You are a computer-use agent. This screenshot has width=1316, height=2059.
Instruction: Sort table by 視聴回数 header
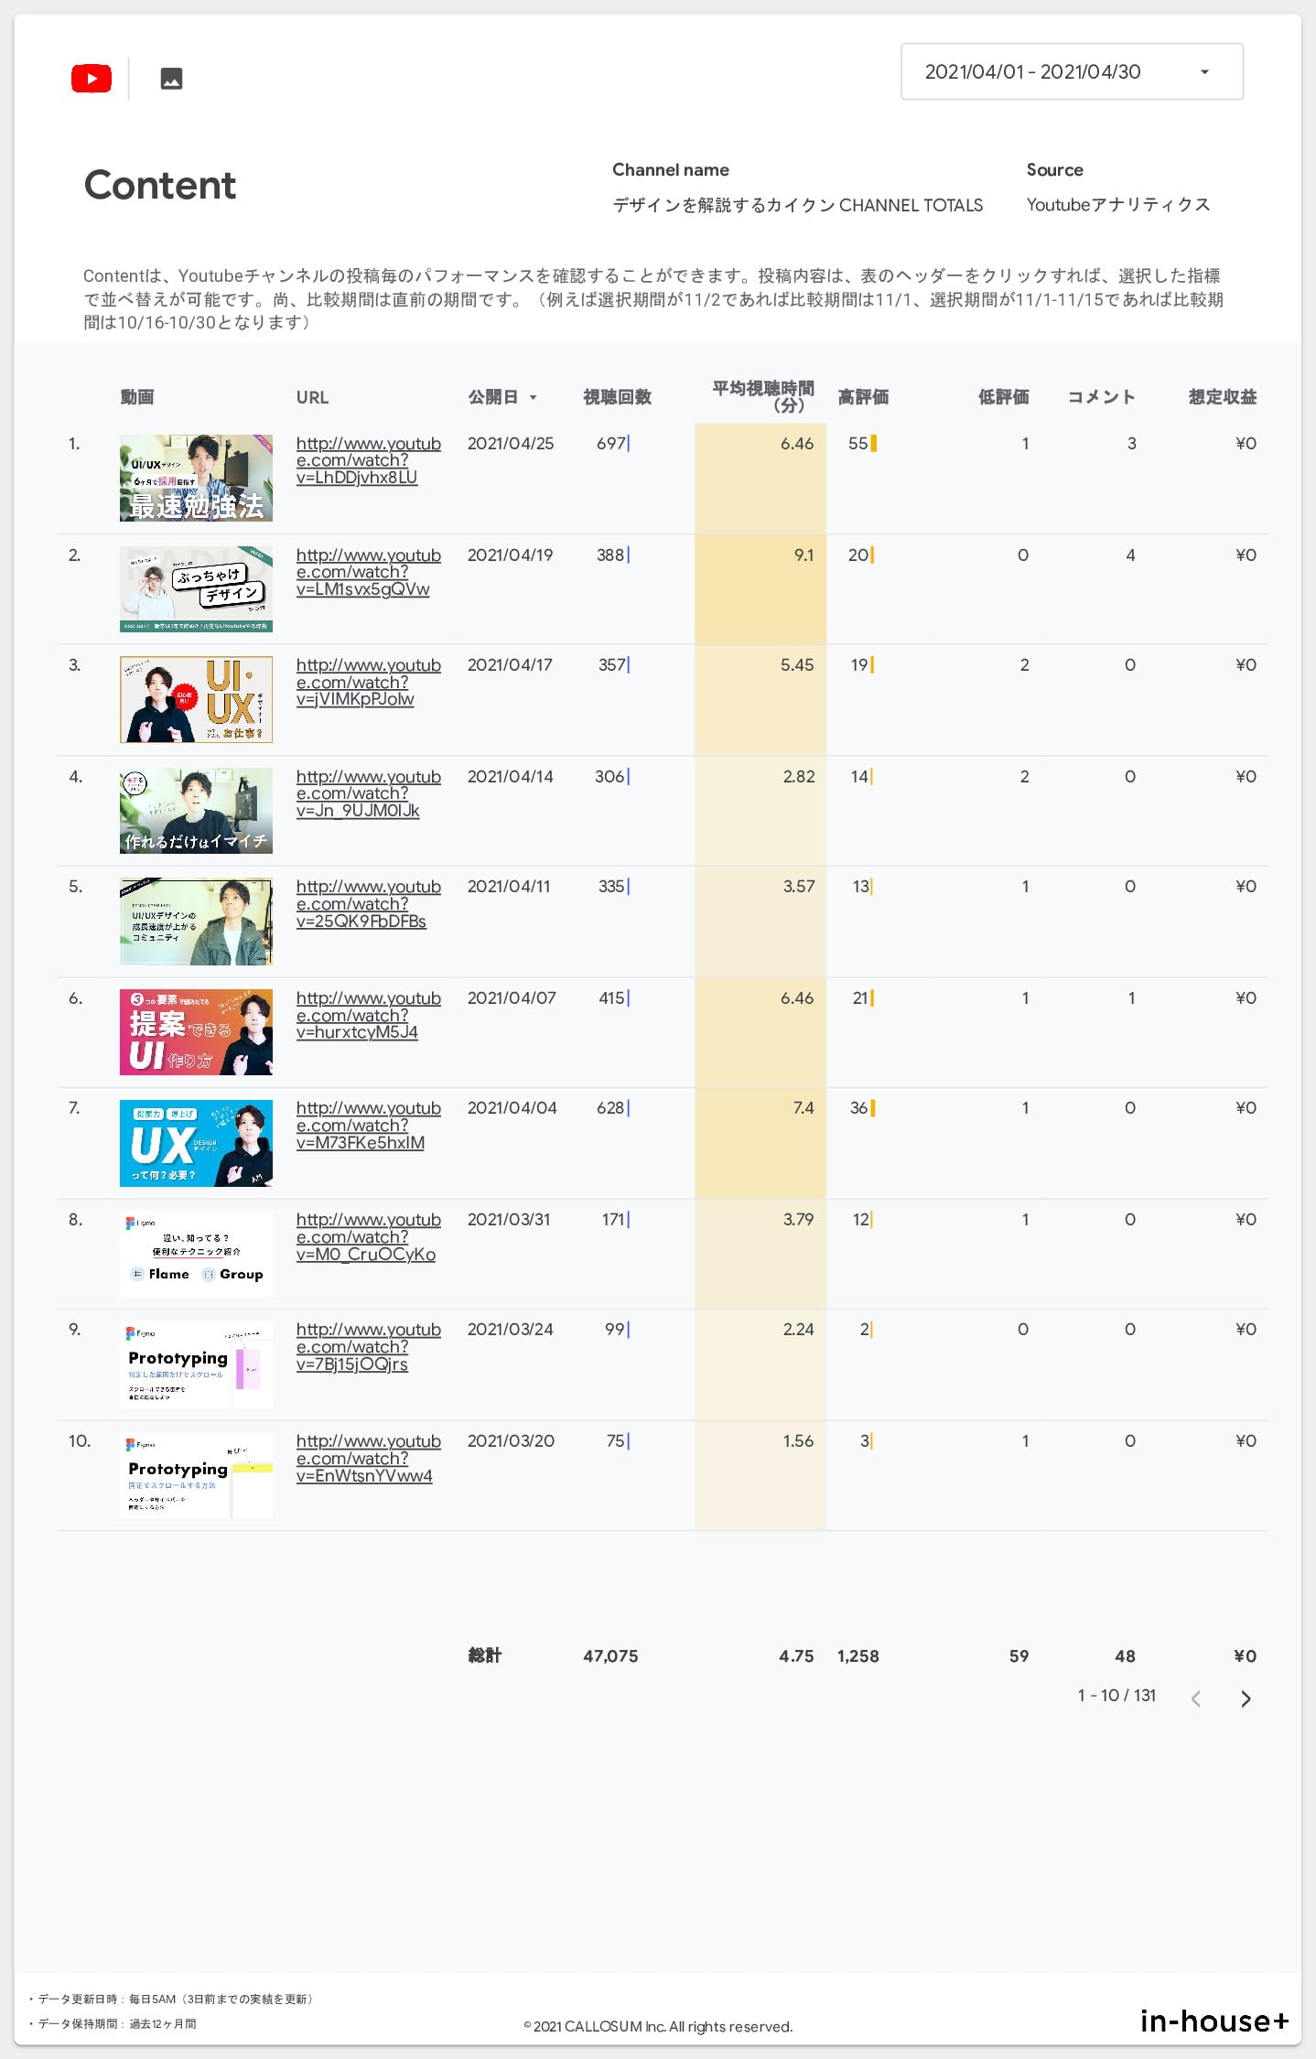point(617,397)
